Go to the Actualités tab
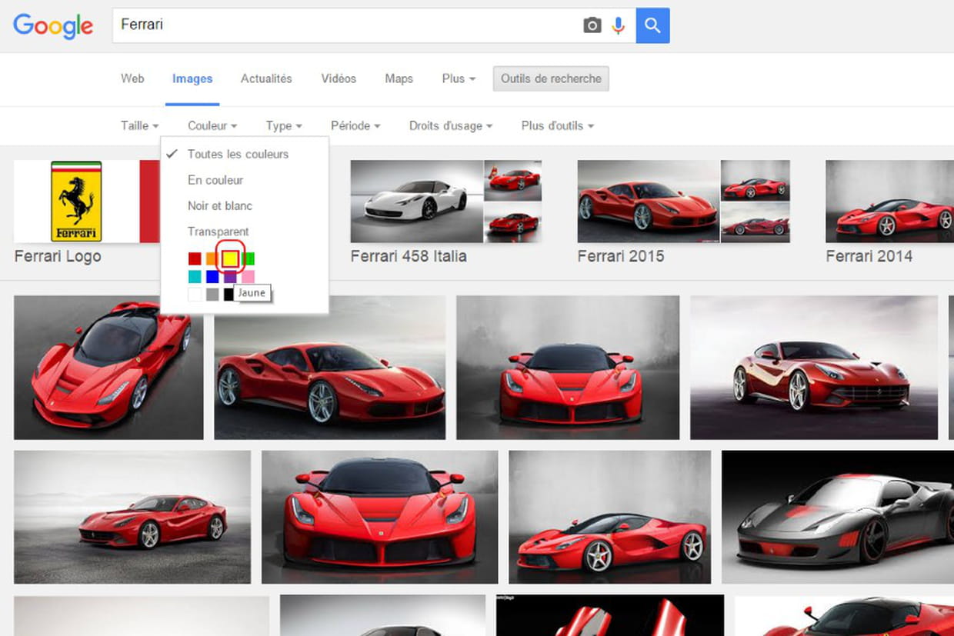954x636 pixels. 266,78
